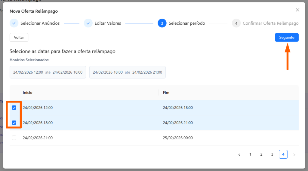This screenshot has height=171, width=308.
Task: Click the Selecionar período step label
Action: pos(187,23)
